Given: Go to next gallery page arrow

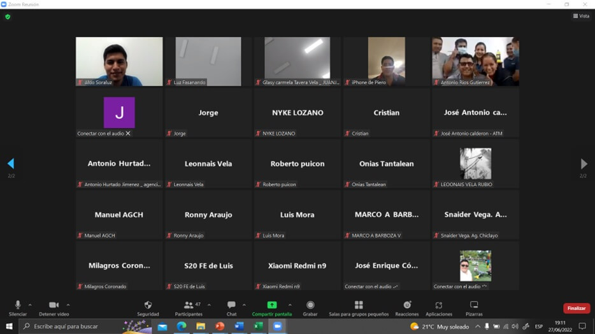Looking at the screenshot, I should (x=584, y=164).
